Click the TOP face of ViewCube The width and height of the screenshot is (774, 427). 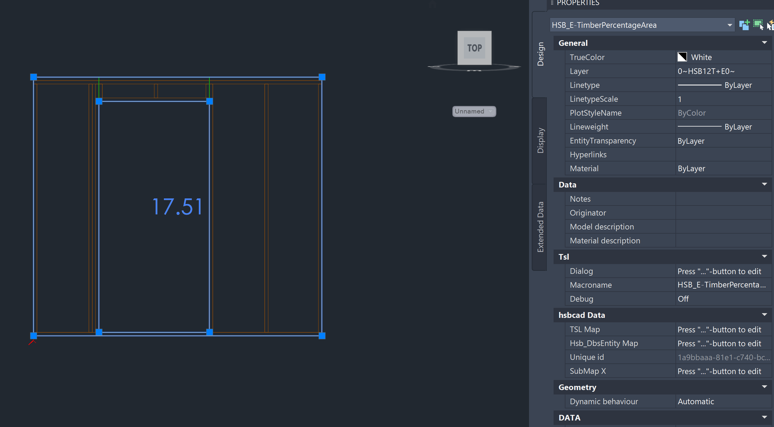tap(474, 48)
